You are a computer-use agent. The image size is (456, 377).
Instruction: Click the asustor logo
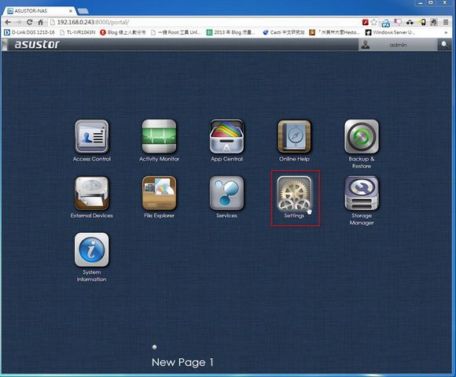(x=37, y=44)
